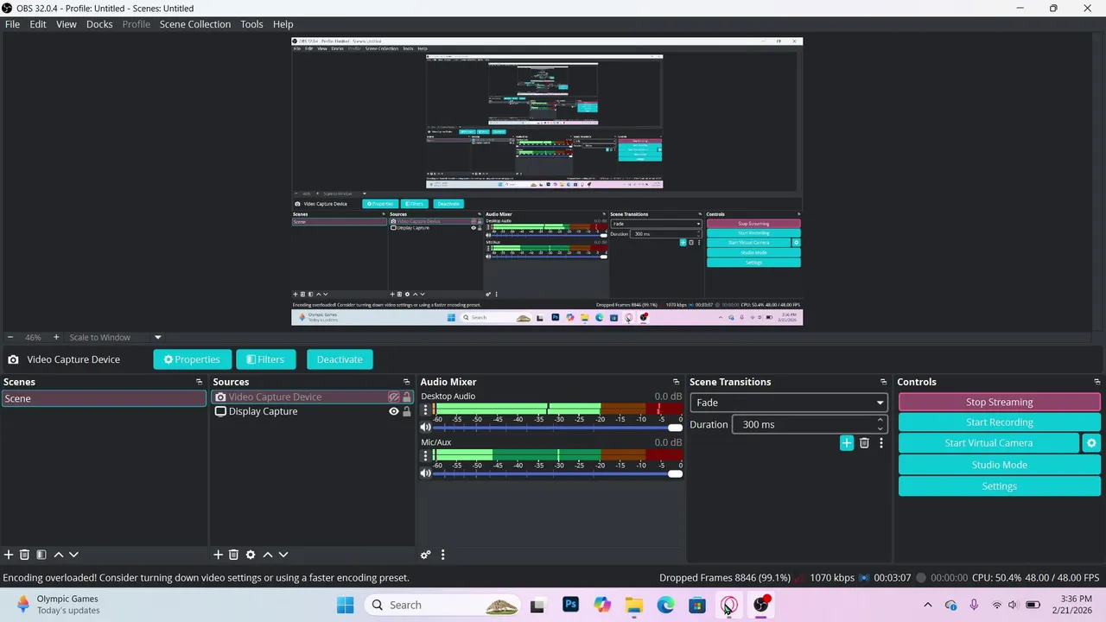Click Stop Streaming button
Image resolution: width=1106 pixels, height=622 pixels.
(x=999, y=402)
